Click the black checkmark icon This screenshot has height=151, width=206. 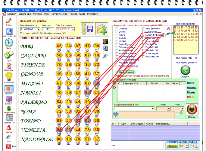tap(169, 33)
